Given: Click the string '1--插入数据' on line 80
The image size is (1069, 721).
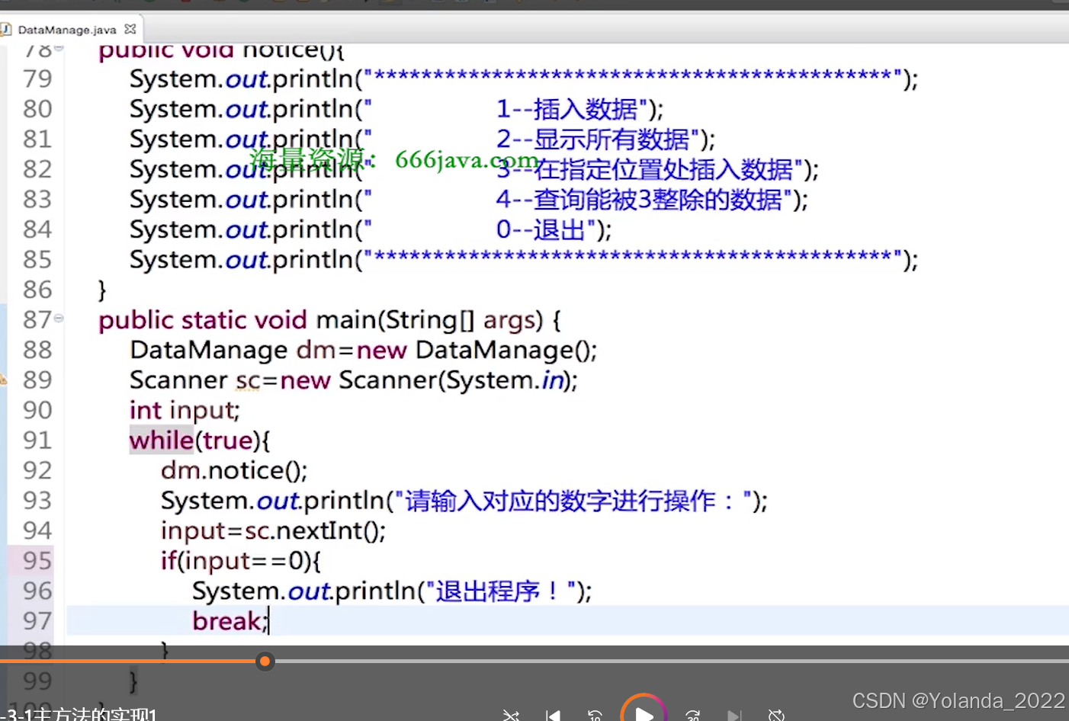Looking at the screenshot, I should pyautogui.click(x=567, y=109).
